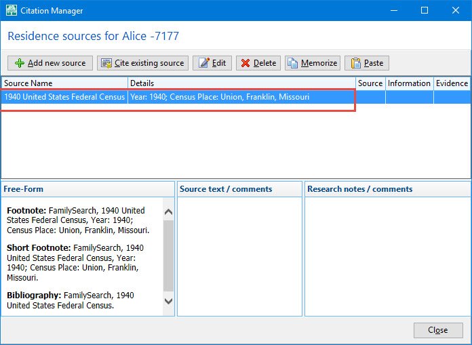
Task: Click the Memorize copy-pages icon
Action: coord(292,63)
